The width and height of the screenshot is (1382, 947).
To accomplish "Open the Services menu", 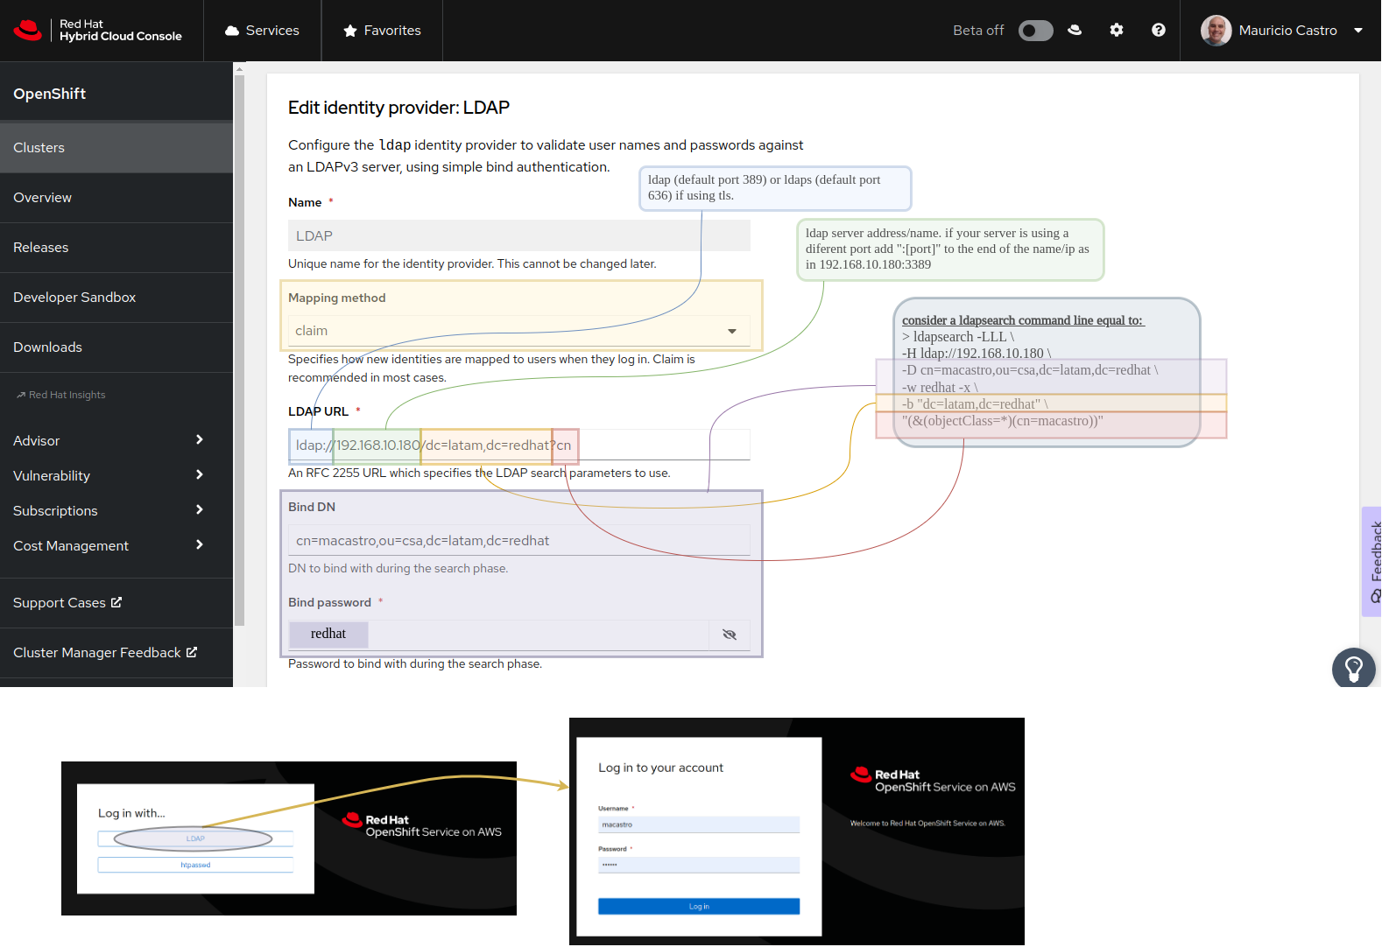I will pos(262,31).
